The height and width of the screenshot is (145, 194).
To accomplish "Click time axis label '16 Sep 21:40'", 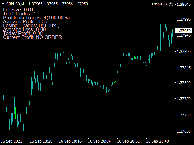I will pos(158,141).
